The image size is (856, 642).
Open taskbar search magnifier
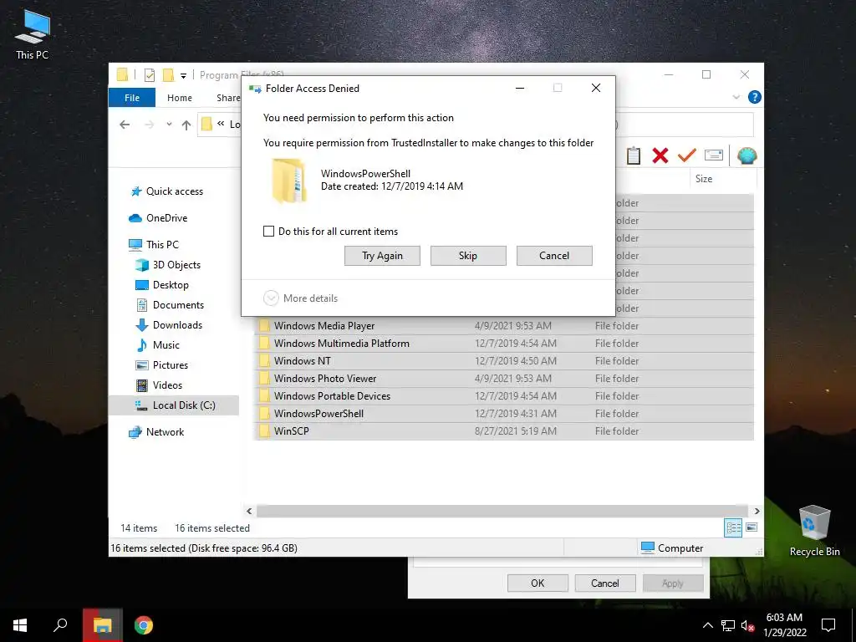tap(60, 625)
